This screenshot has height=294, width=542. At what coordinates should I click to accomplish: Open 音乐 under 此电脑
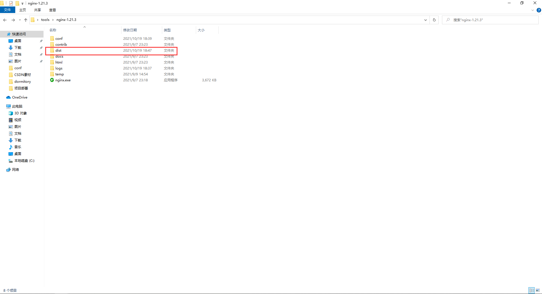point(18,147)
